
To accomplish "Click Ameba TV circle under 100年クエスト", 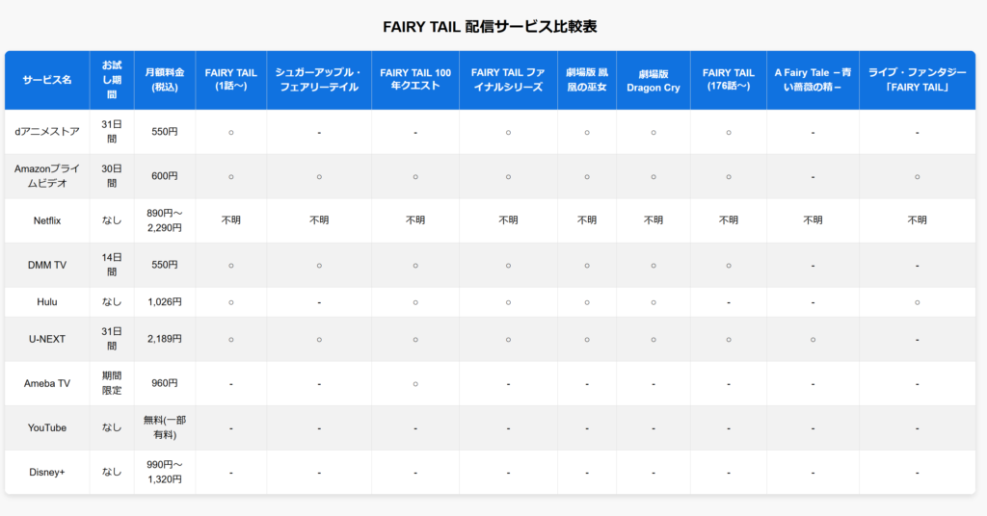I will pyautogui.click(x=415, y=384).
